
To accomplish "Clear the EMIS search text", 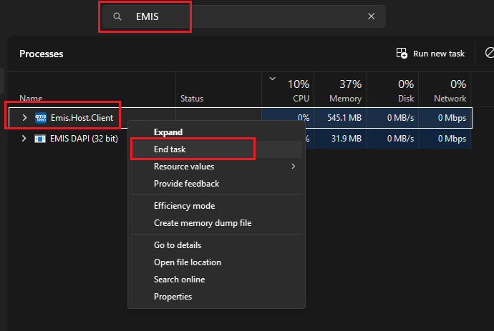I will pyautogui.click(x=371, y=16).
